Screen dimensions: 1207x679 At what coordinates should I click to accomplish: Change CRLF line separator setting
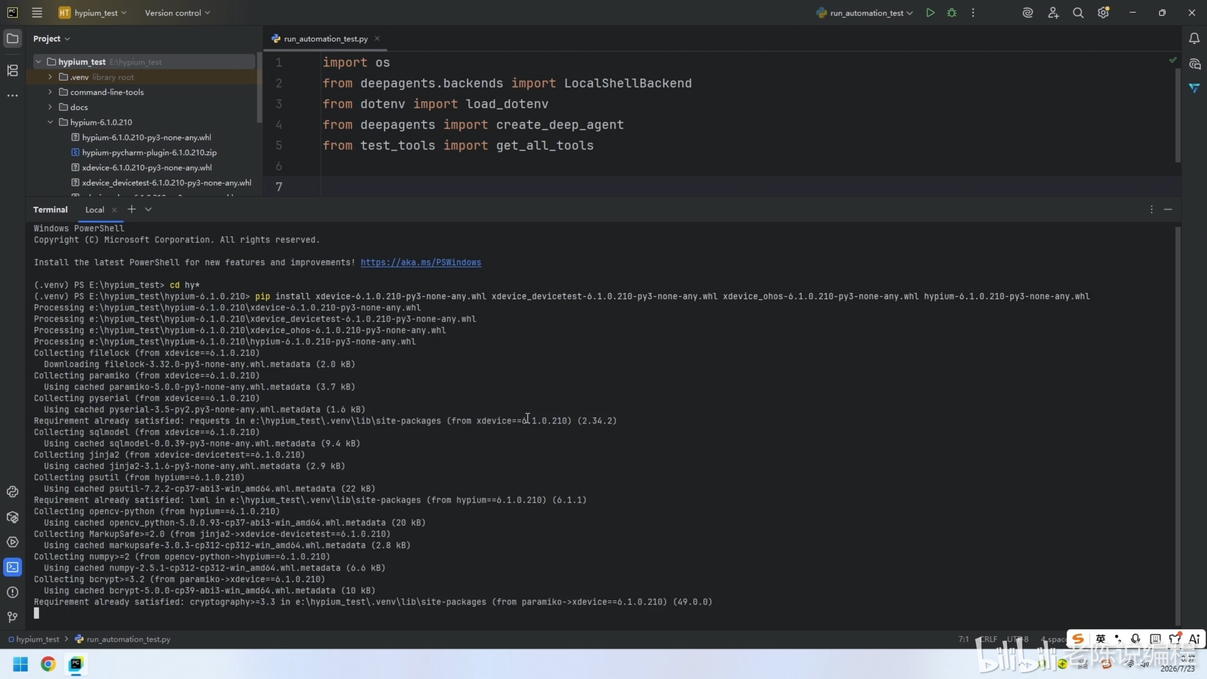989,639
